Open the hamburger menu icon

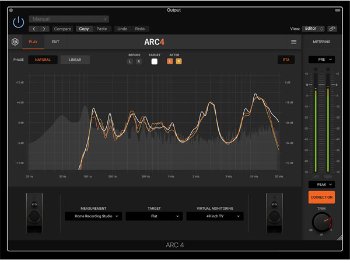(x=294, y=42)
